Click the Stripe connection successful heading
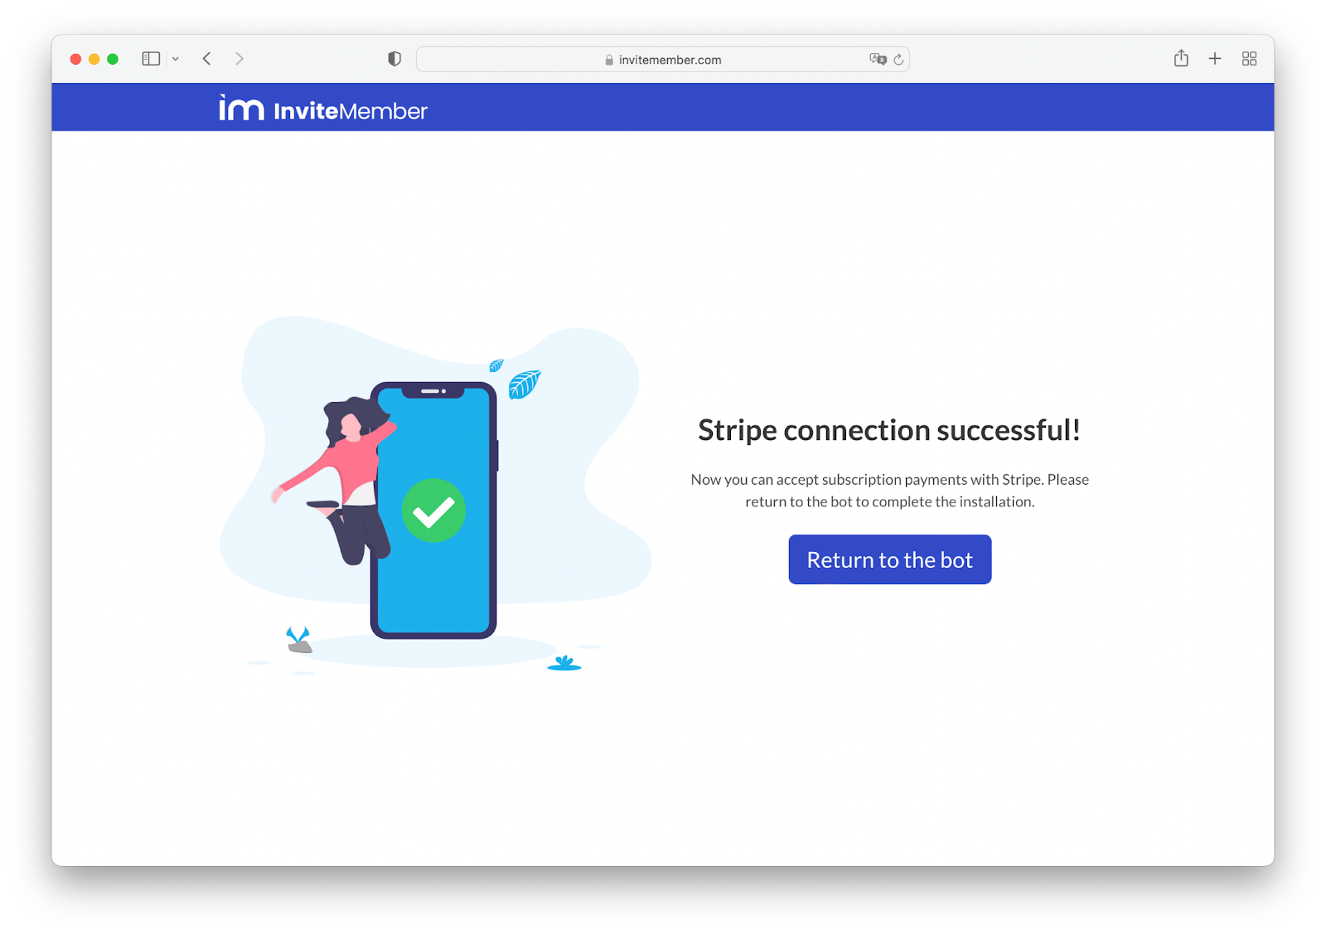Image resolution: width=1326 pixels, height=934 pixels. [x=889, y=430]
